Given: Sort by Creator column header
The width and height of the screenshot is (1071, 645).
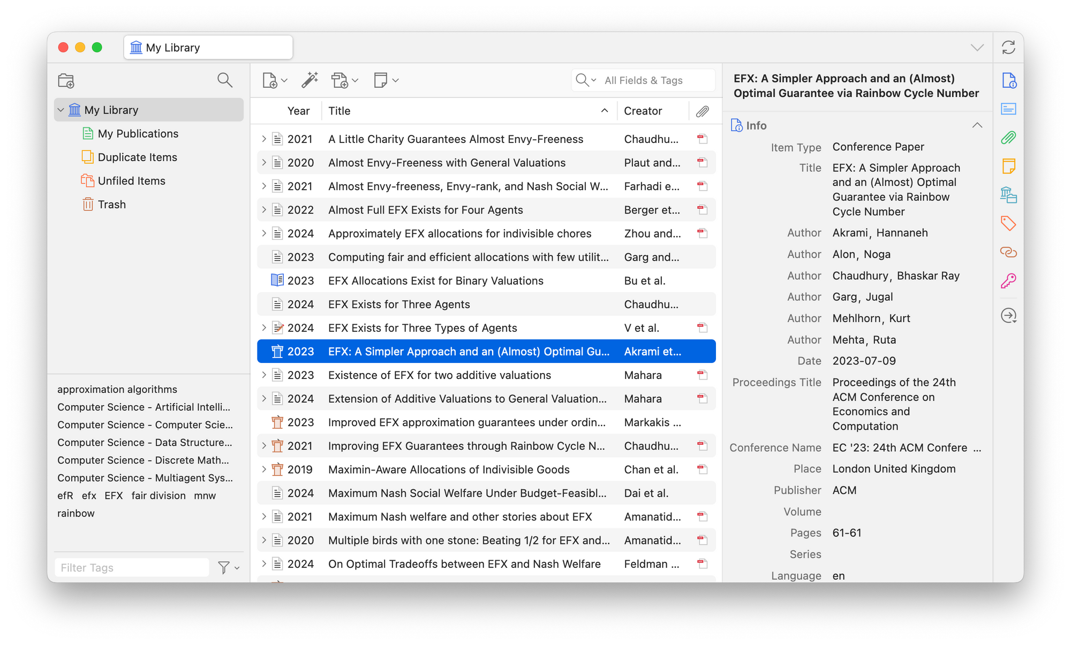Looking at the screenshot, I should click(x=652, y=111).
